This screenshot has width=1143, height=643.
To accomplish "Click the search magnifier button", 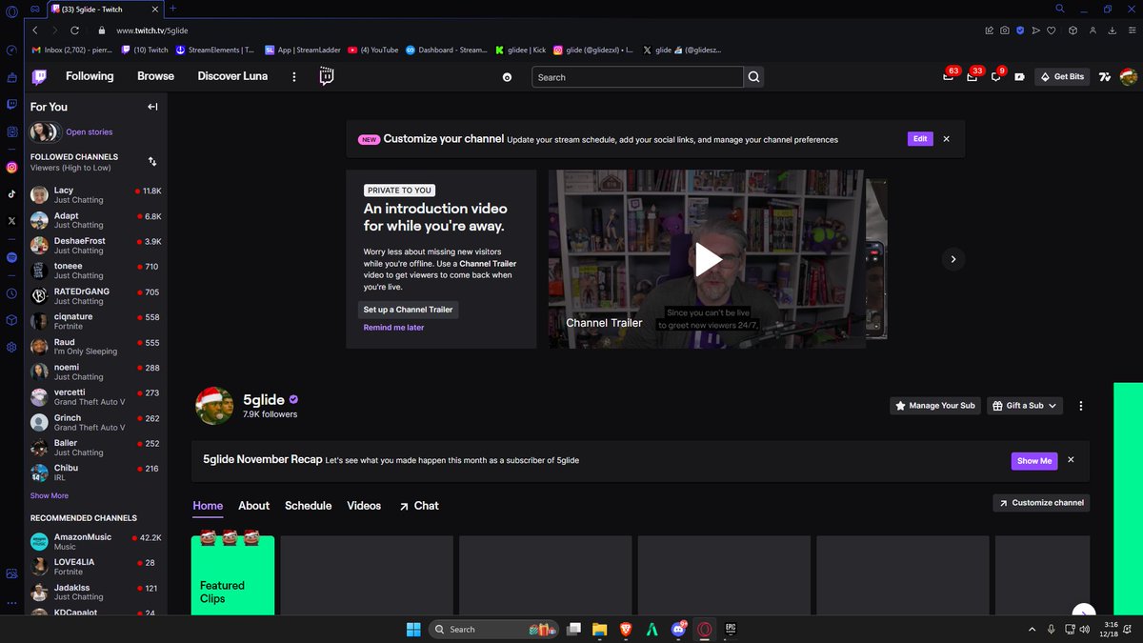I will (753, 77).
